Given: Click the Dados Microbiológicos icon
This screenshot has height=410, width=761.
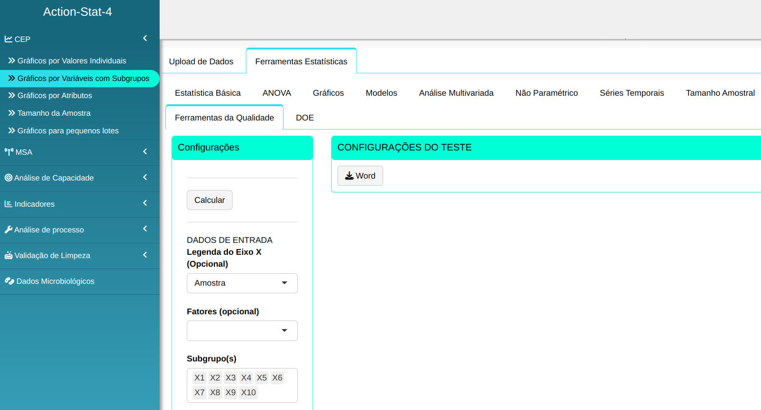Looking at the screenshot, I should coord(10,281).
